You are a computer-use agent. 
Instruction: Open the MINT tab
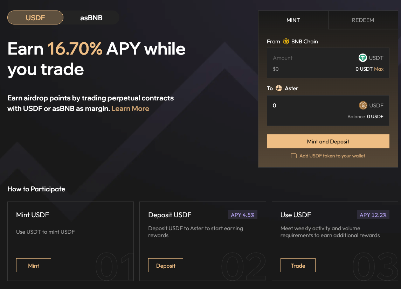tap(293, 20)
